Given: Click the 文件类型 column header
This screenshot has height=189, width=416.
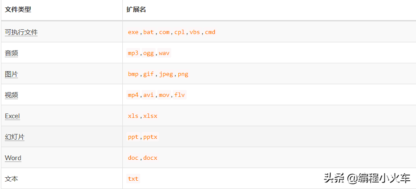Looking at the screenshot, I should click(x=18, y=9).
